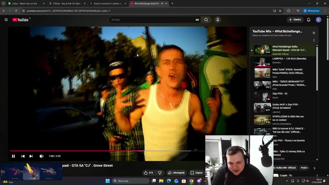Open the taskbar clock showing 00:13
This screenshot has height=185, width=329.
tap(316, 181)
